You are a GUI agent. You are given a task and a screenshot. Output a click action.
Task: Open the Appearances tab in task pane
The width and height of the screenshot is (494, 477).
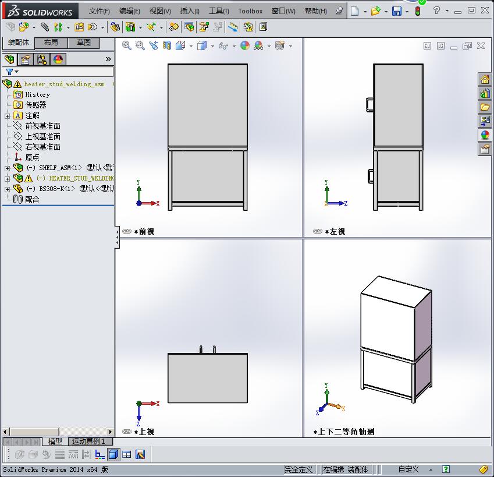tap(485, 135)
